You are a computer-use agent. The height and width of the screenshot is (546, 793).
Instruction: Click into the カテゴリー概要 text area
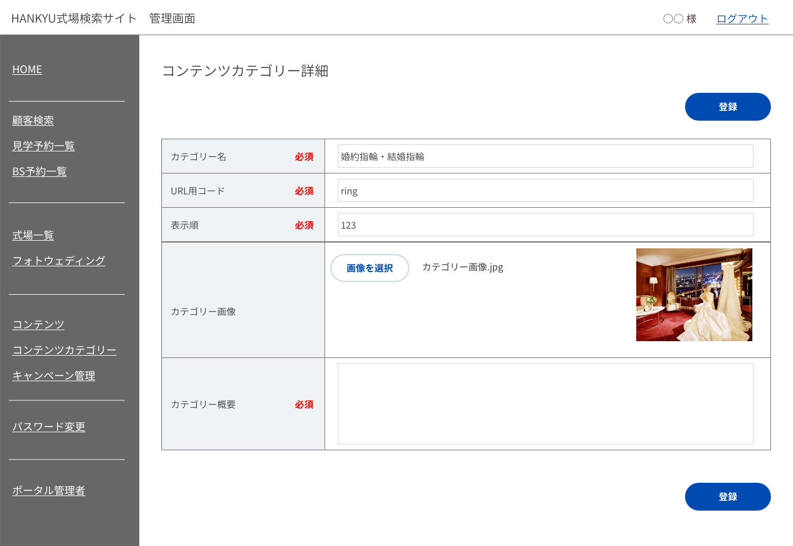click(545, 404)
